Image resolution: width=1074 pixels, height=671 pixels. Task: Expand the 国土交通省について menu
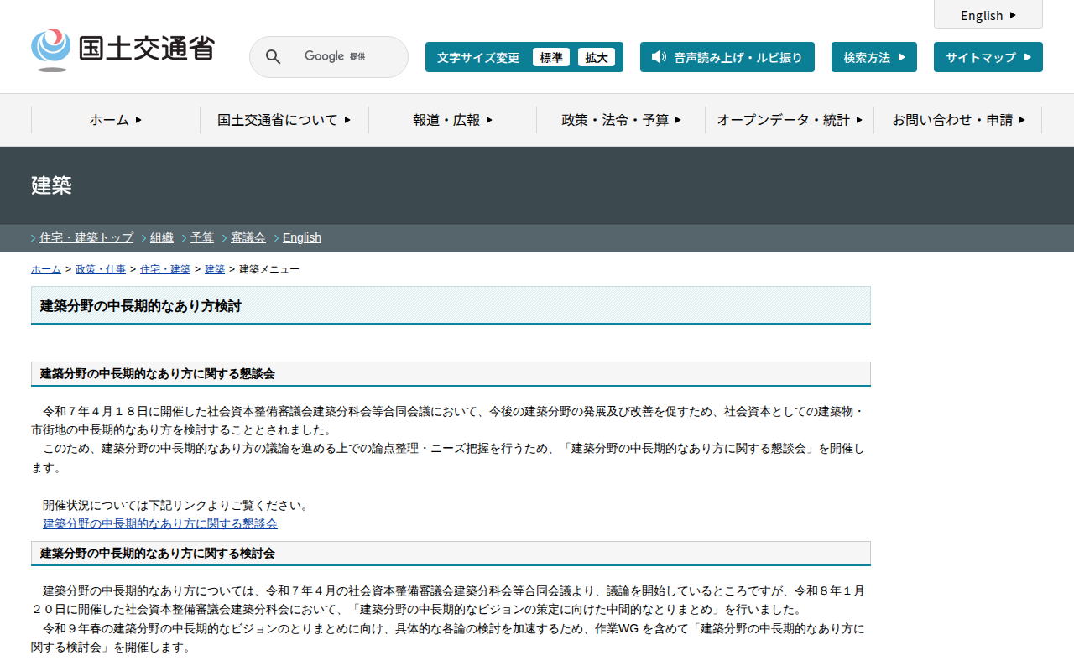coord(284,120)
